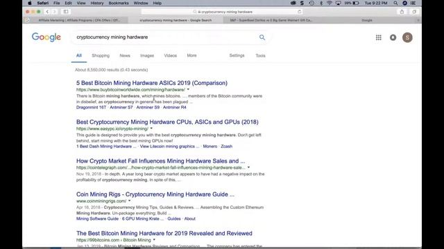Select the All results tab
This screenshot has height=249, width=444.
[x=78, y=55]
